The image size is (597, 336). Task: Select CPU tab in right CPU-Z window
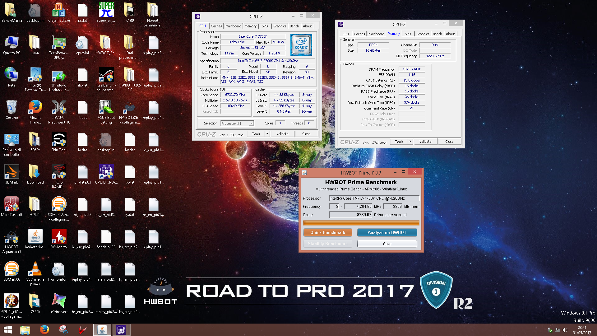point(345,34)
